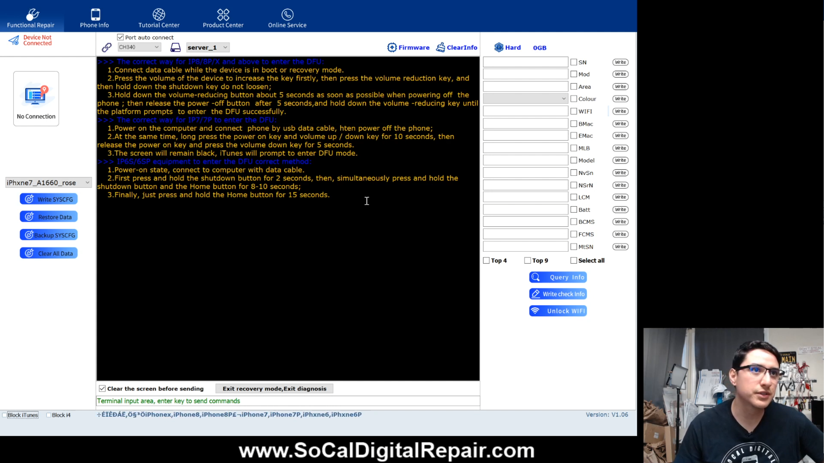Open the Colour selection combo box
The image size is (824, 463).
[525, 99]
